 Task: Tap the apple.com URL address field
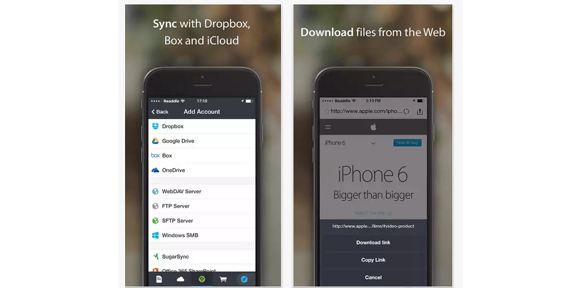point(367,111)
